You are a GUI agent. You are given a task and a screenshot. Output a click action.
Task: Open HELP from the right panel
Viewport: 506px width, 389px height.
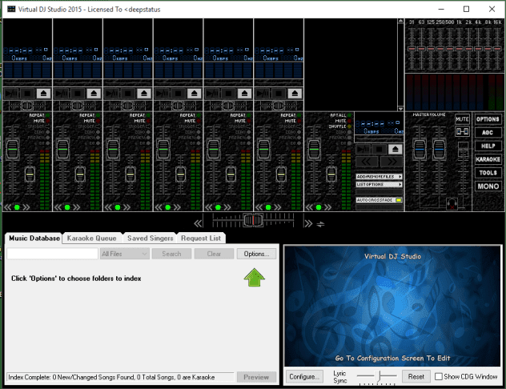point(488,146)
